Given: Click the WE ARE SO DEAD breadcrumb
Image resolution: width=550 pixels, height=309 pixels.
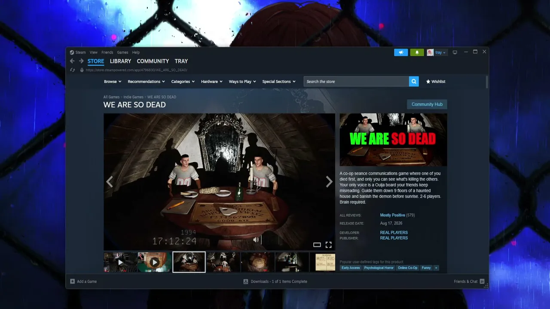Looking at the screenshot, I should coord(162,97).
